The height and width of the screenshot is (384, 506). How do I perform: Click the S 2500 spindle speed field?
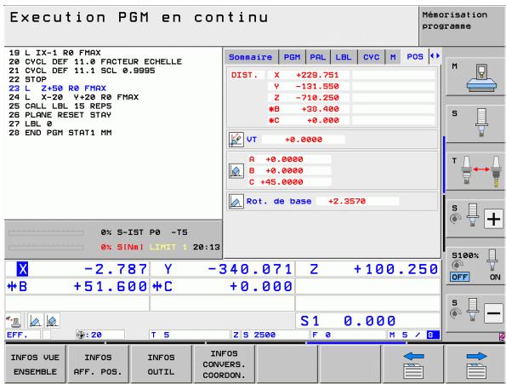coord(275,335)
